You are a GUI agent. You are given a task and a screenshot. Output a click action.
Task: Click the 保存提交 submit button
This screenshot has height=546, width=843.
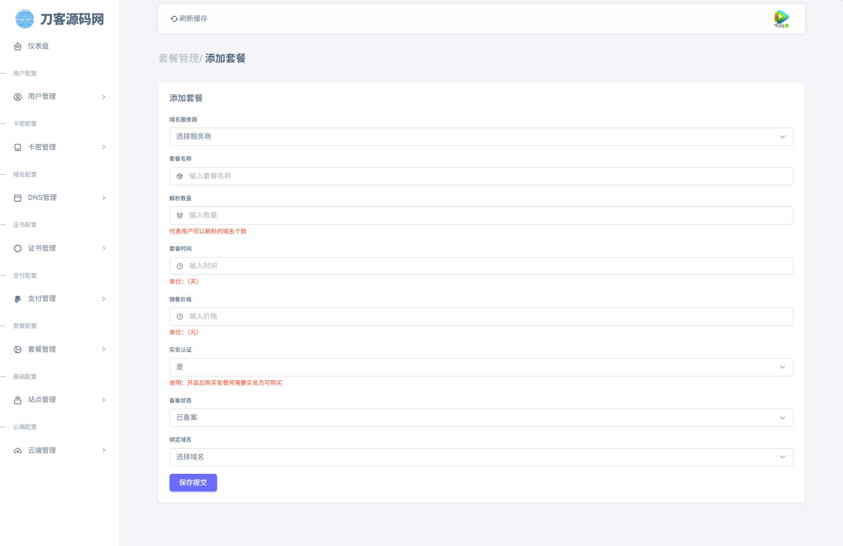coord(193,483)
